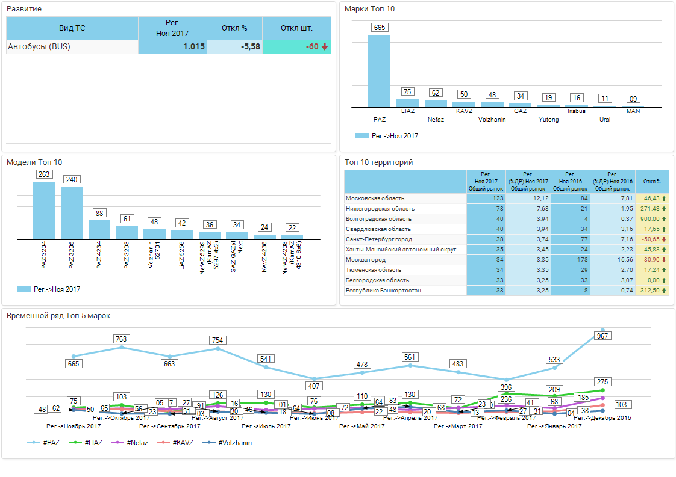Click the PAZ 3204 bar labeled 263
The height and width of the screenshot is (477, 676).
tap(44, 211)
